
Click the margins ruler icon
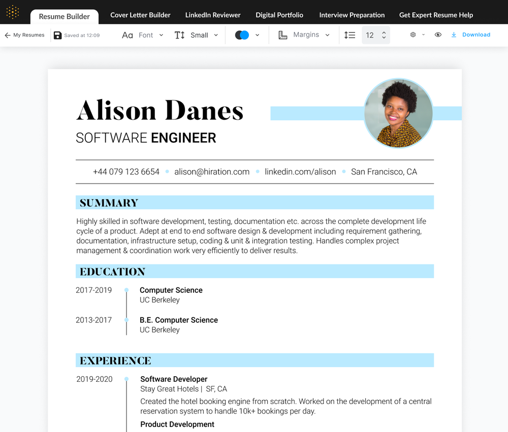pyautogui.click(x=283, y=35)
